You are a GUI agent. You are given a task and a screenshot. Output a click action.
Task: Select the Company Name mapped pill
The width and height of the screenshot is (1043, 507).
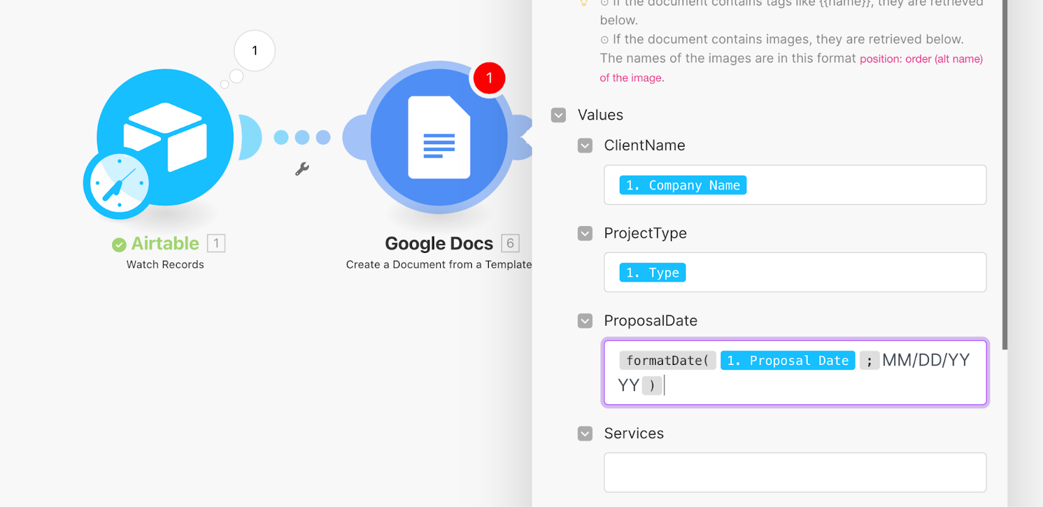coord(683,185)
